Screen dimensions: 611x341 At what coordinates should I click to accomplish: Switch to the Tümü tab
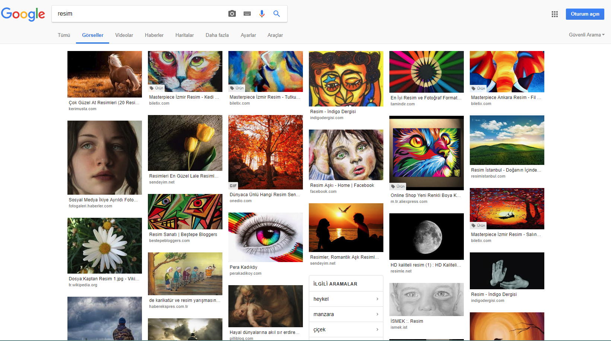[64, 35]
